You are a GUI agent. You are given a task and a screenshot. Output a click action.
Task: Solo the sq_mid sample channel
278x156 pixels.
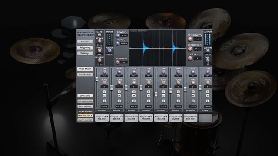[178, 91]
